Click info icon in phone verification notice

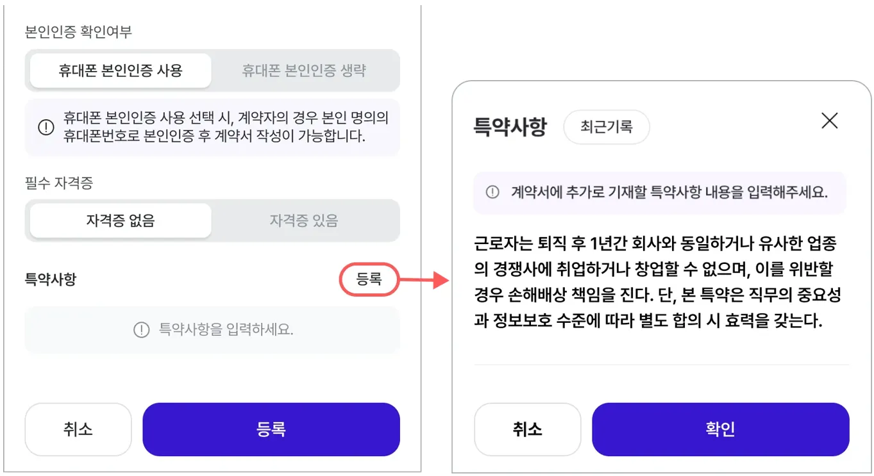pos(46,127)
